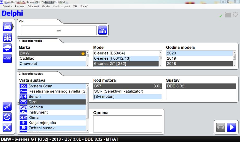Click the battery status icon

pos(228,15)
